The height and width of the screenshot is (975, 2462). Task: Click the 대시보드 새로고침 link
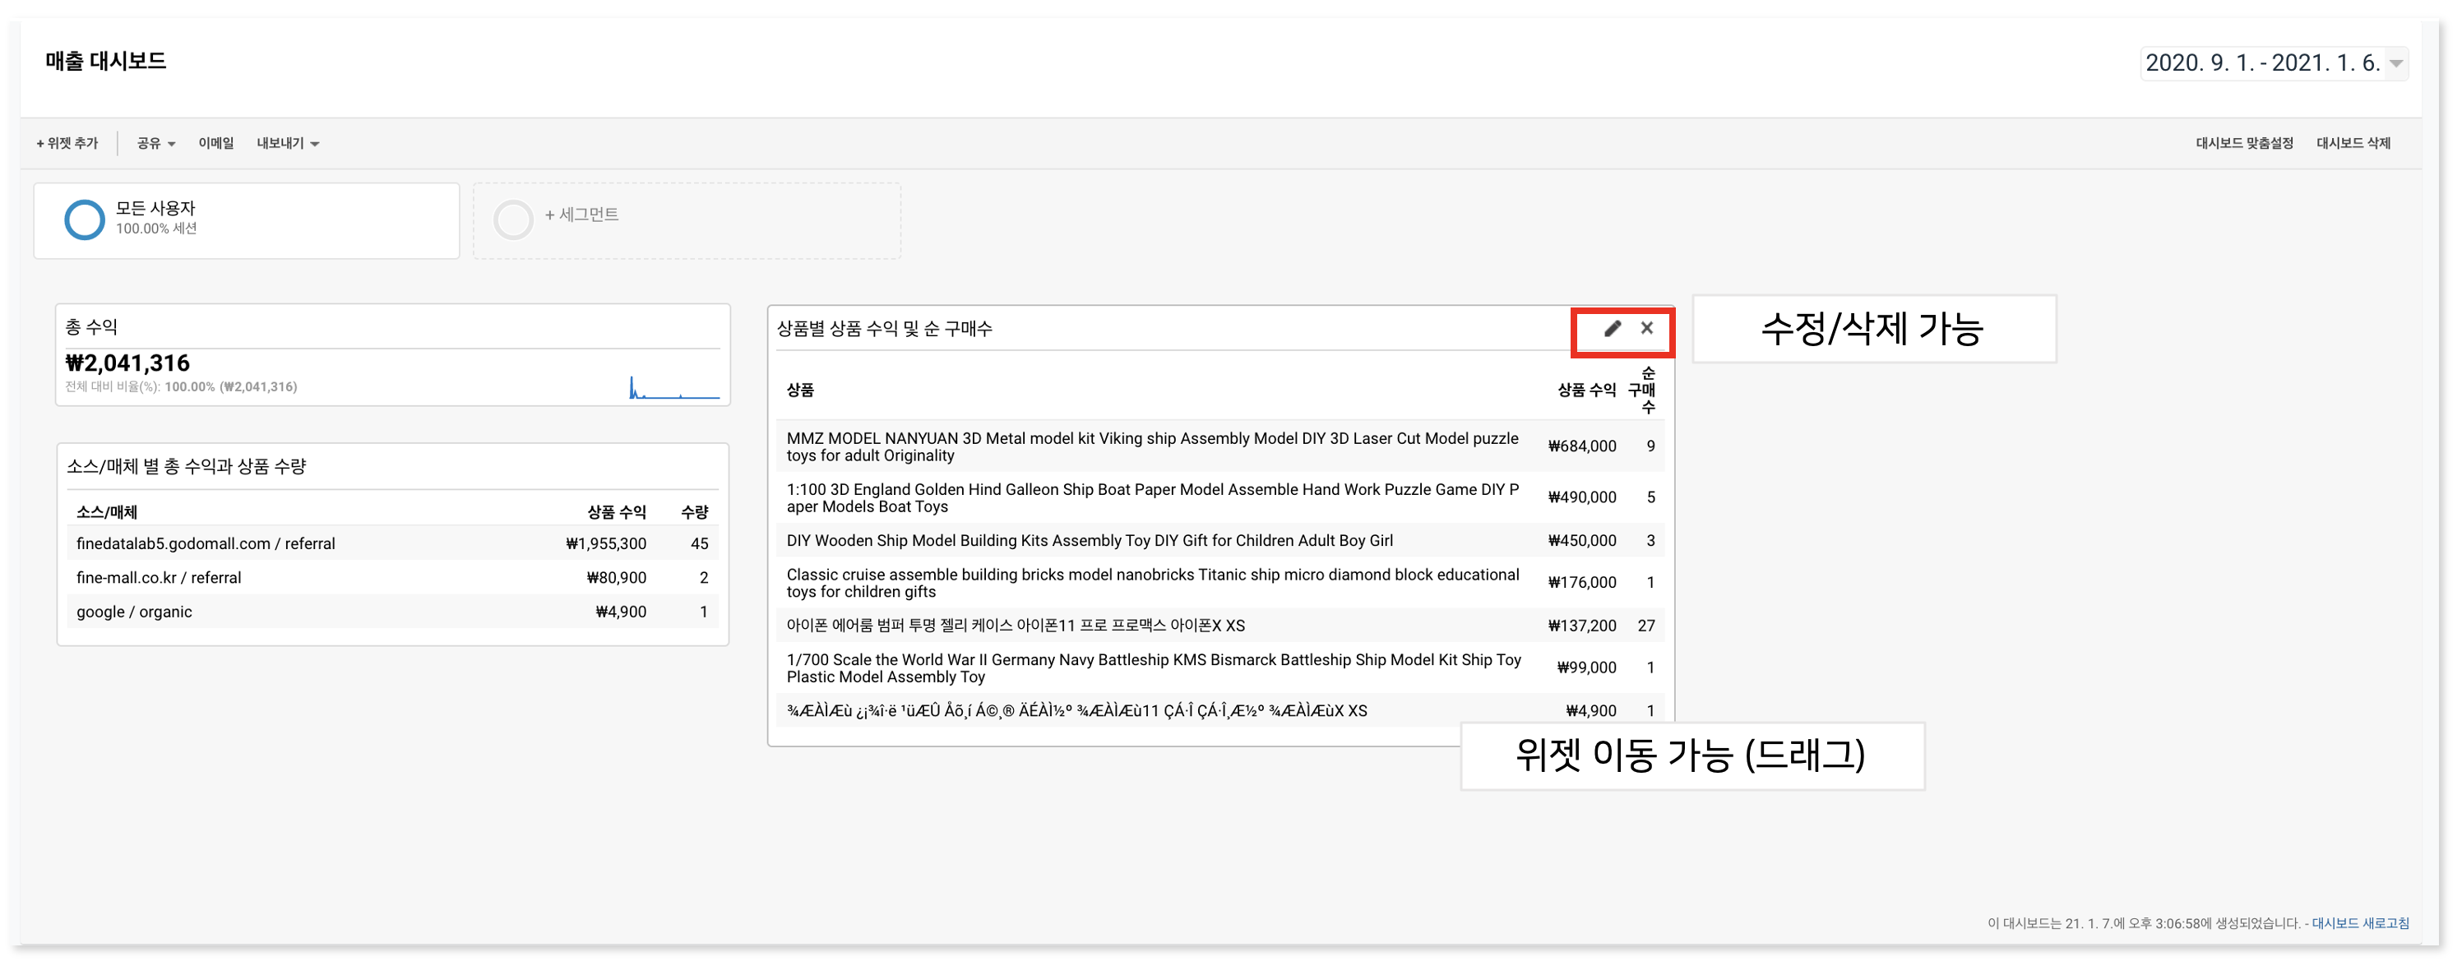(2360, 923)
